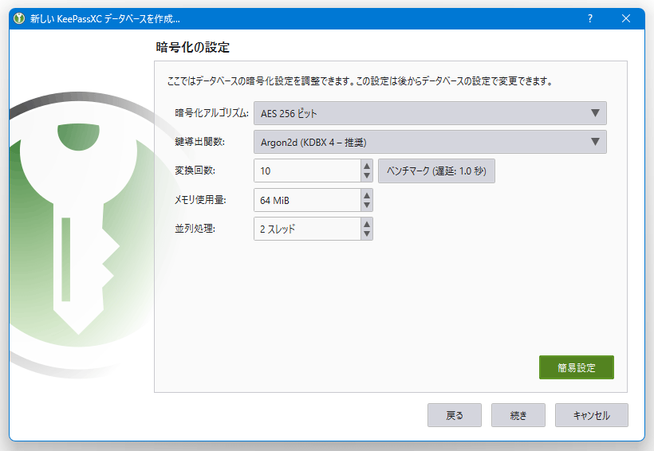This screenshot has width=654, height=451.
Task: Close the database creation dialog
Action: (625, 18)
